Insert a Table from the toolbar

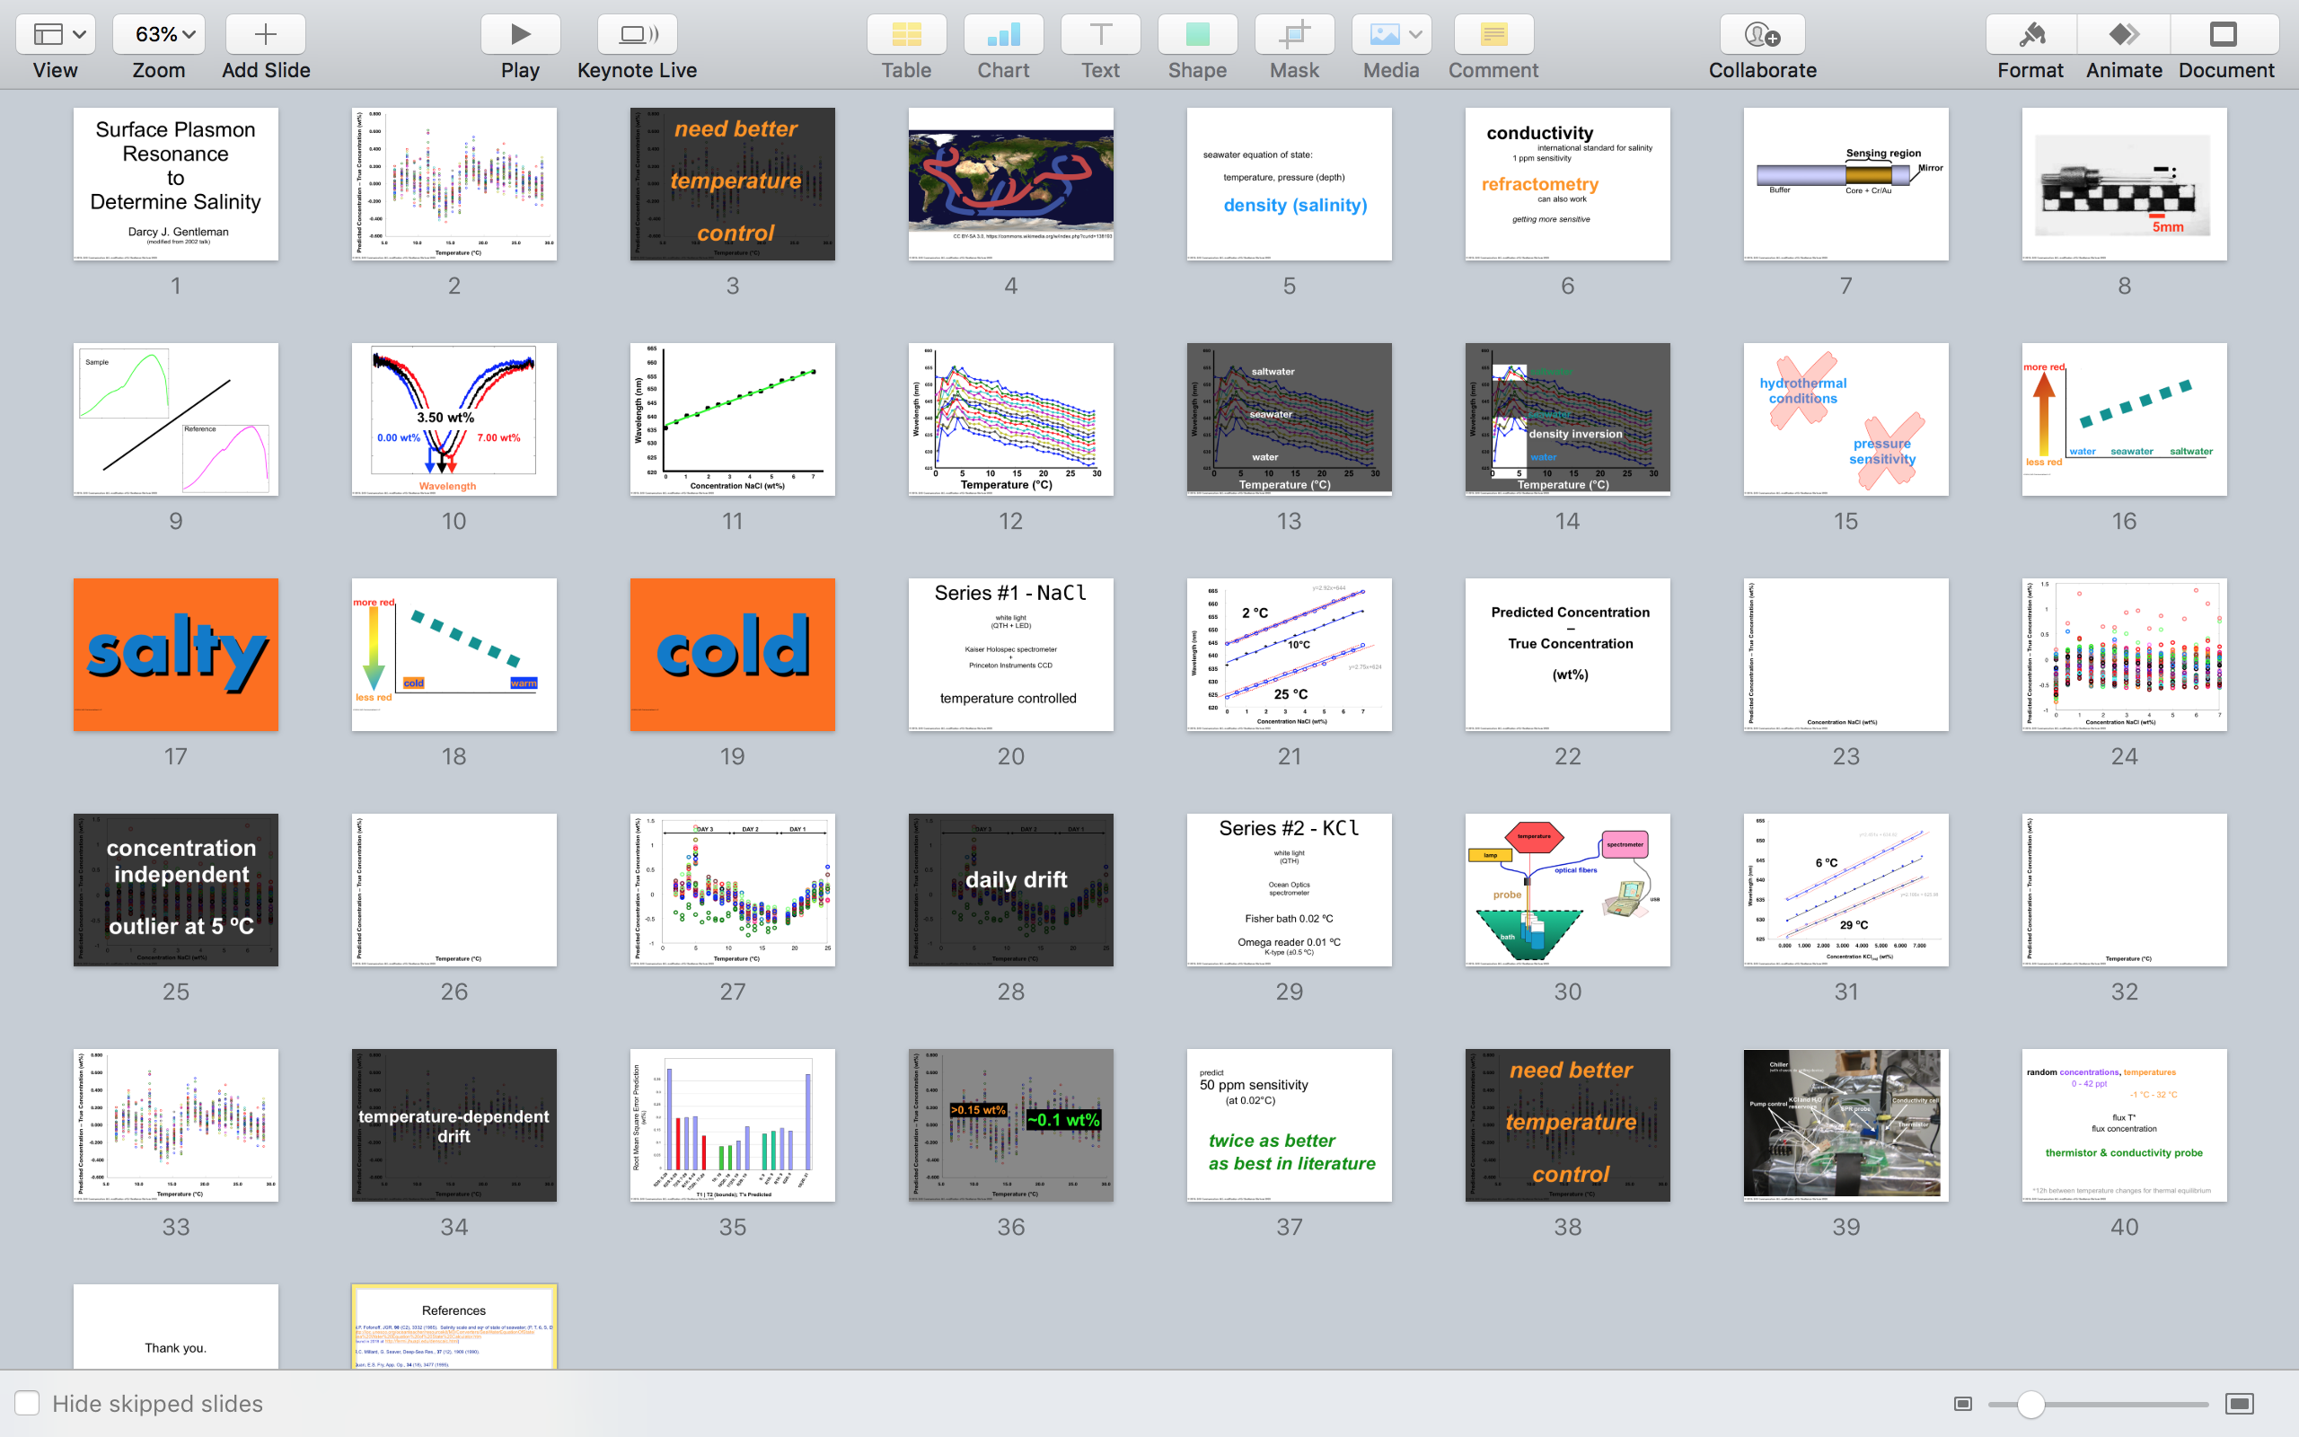click(x=905, y=35)
